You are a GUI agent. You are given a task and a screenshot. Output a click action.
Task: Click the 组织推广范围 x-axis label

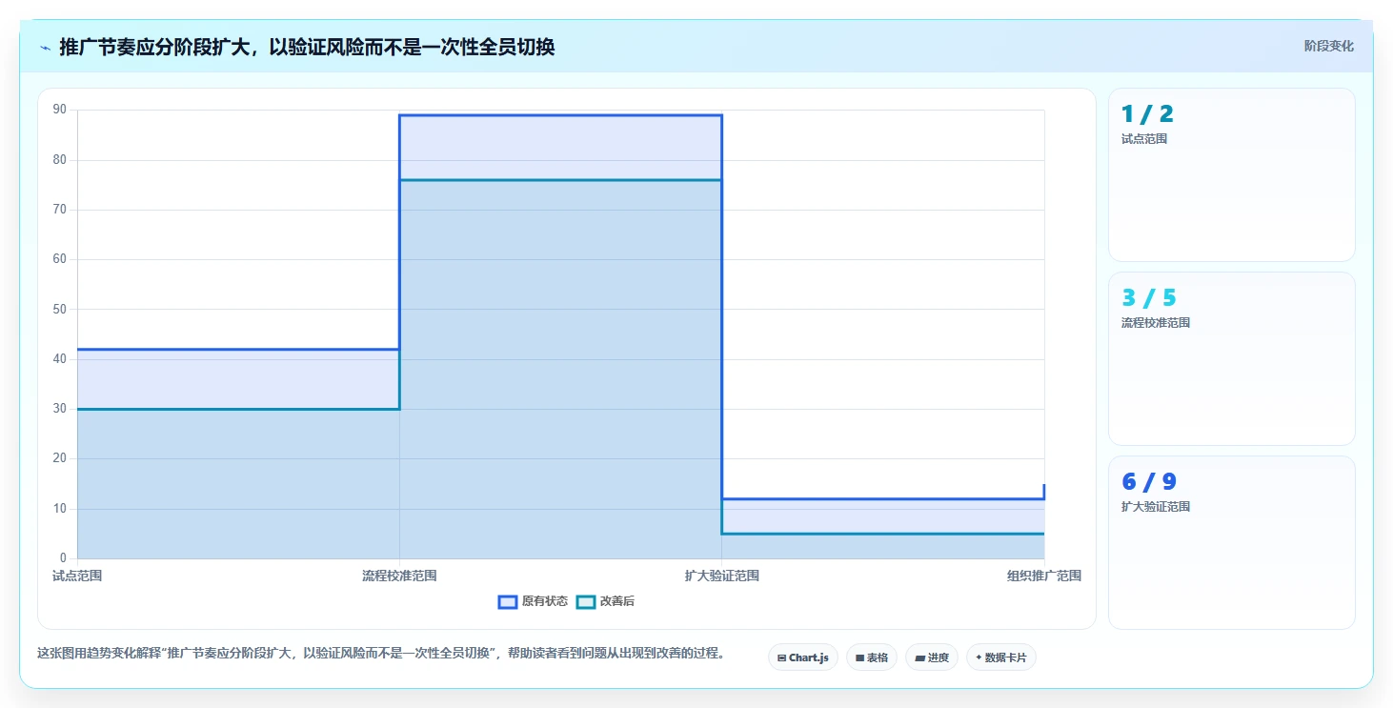(x=1044, y=576)
